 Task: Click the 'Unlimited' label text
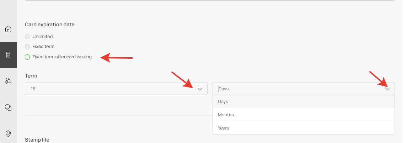click(42, 37)
